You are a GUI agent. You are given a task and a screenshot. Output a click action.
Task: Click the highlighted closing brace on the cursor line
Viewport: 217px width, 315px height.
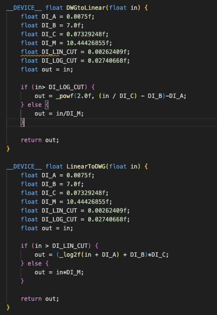pos(23,122)
